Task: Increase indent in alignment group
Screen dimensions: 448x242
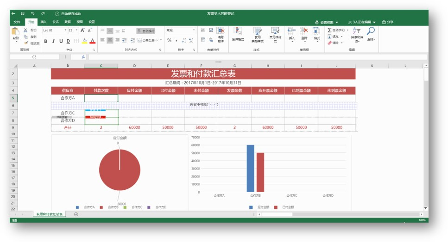Action: [x=124, y=41]
